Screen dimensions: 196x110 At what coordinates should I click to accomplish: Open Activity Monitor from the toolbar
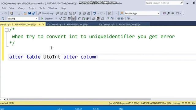pyautogui.click(x=110, y=13)
